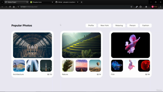
Task: Open the blue betta fish thumbnail
Action: [117, 66]
